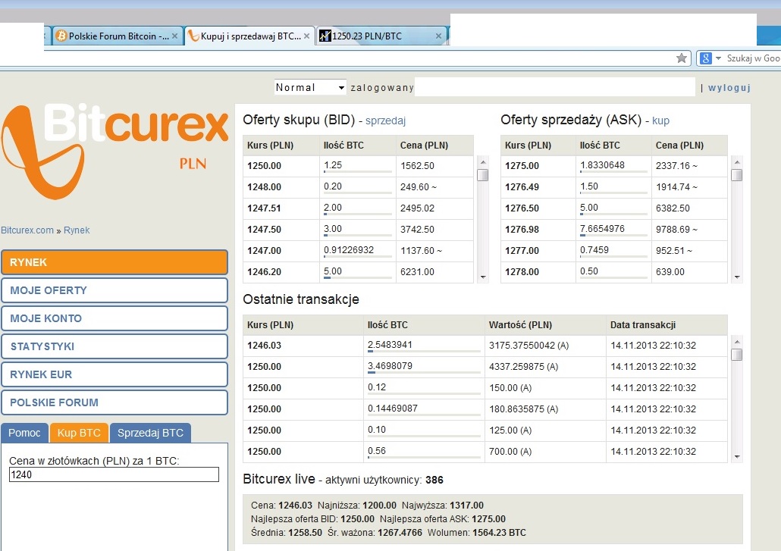Click the sprzedaj link beside BID offers

(385, 121)
